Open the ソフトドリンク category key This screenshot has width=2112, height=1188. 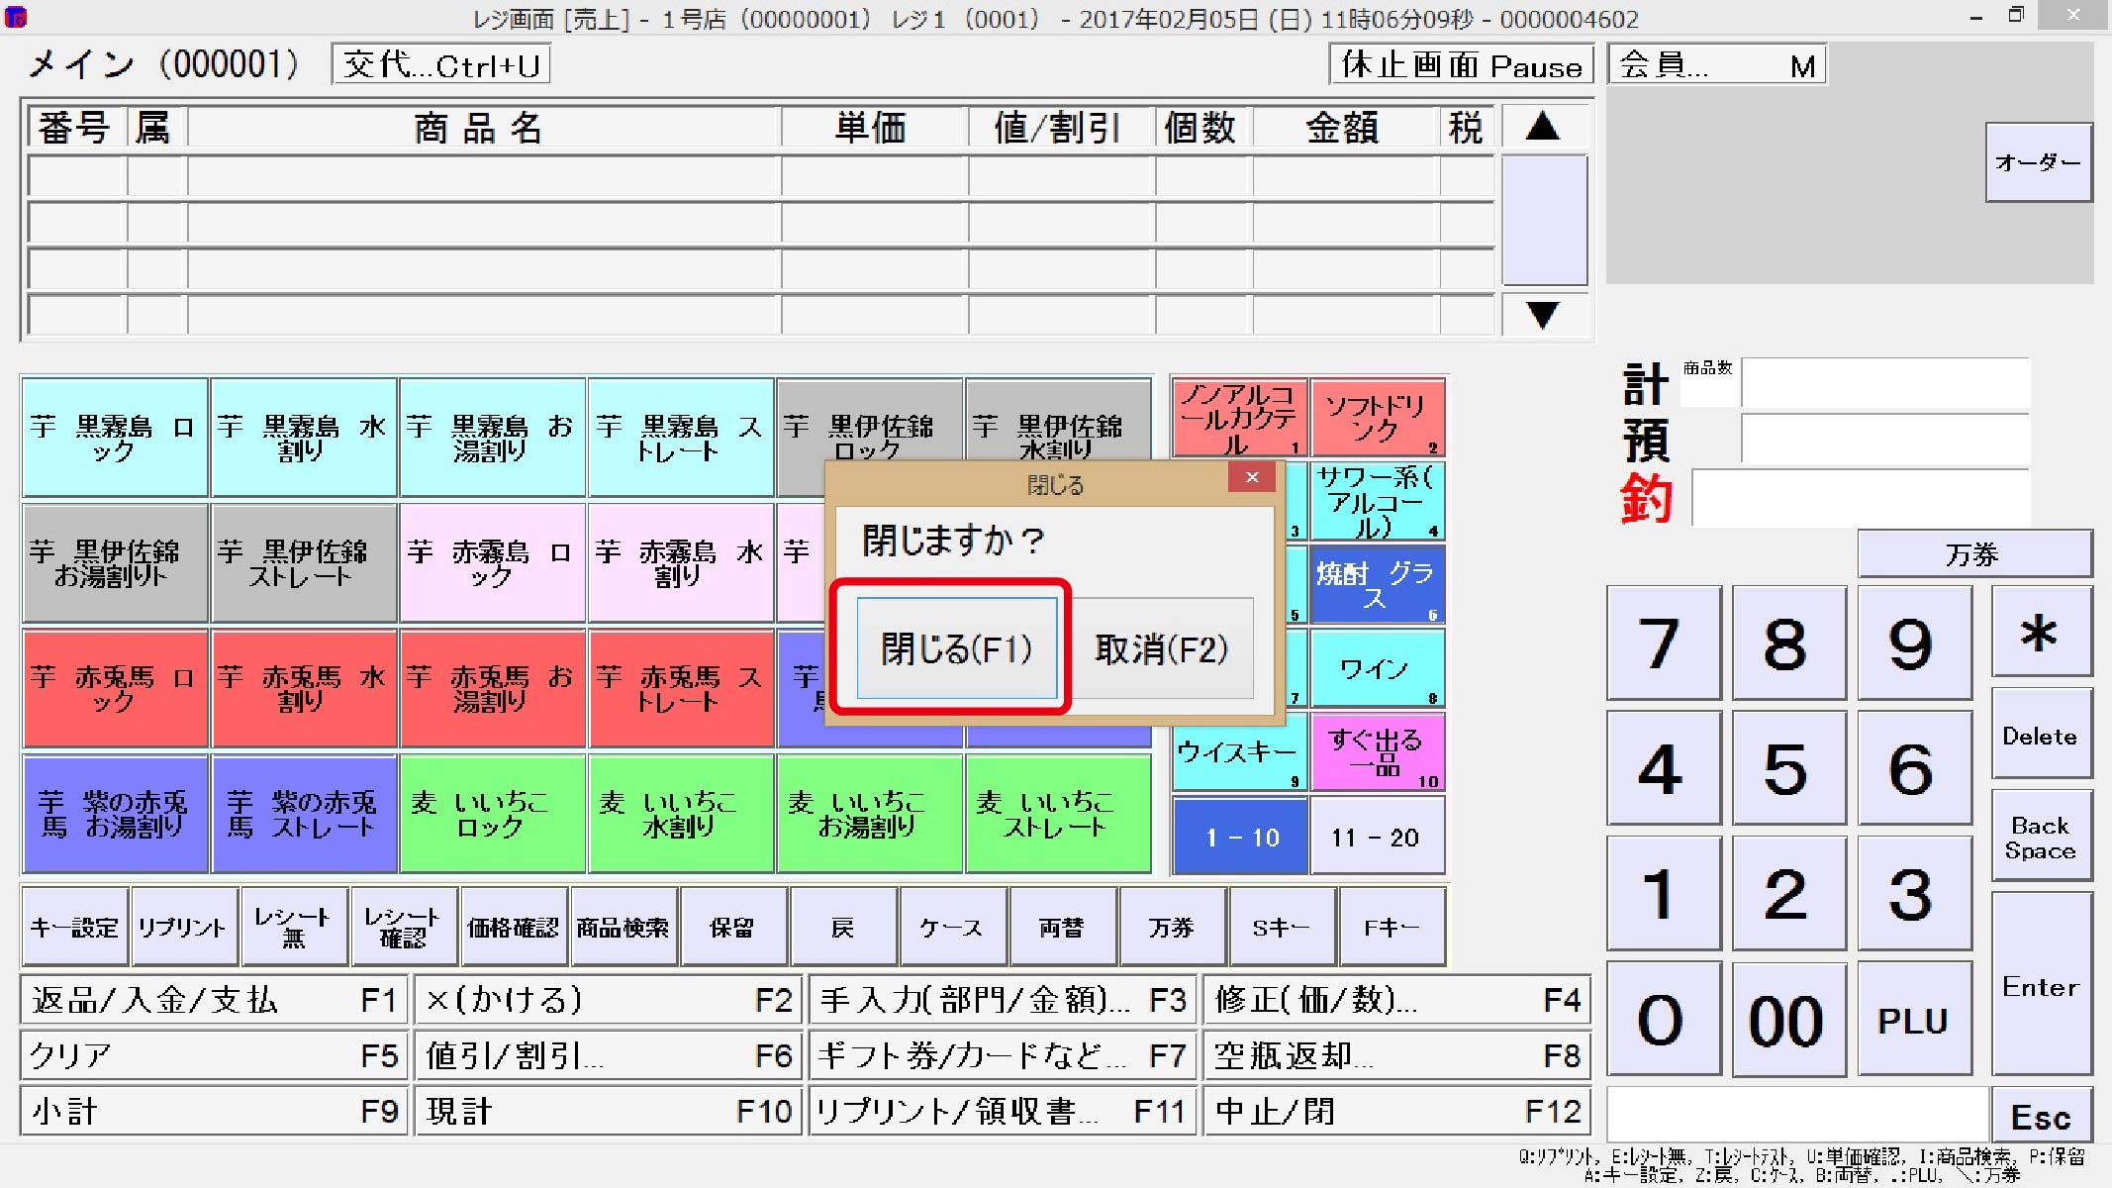pos(1377,418)
